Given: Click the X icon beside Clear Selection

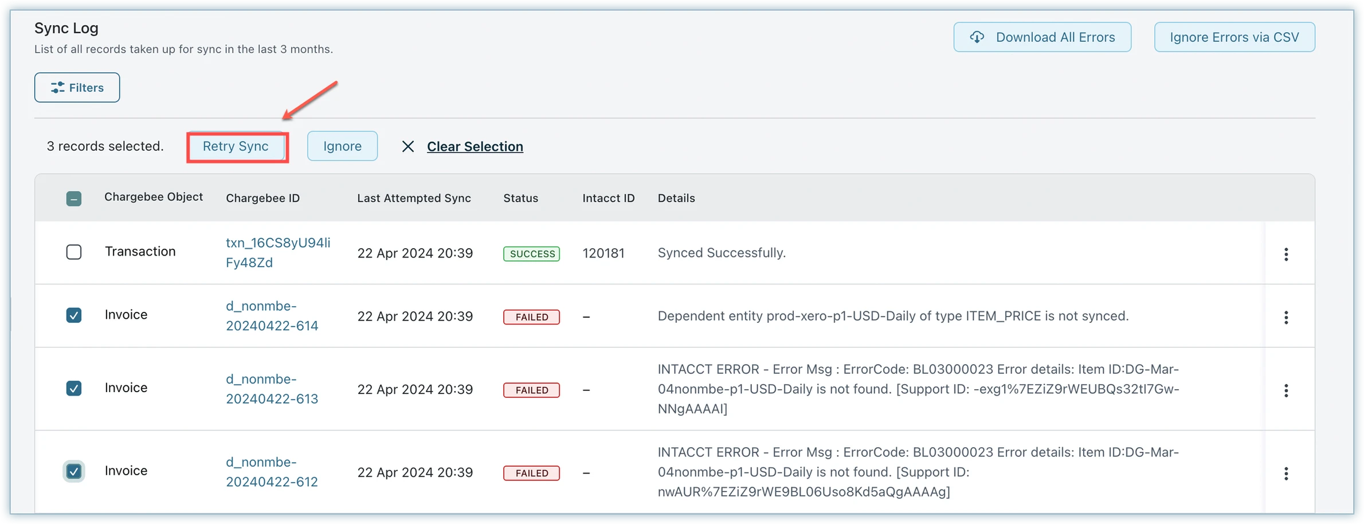Looking at the screenshot, I should point(407,147).
